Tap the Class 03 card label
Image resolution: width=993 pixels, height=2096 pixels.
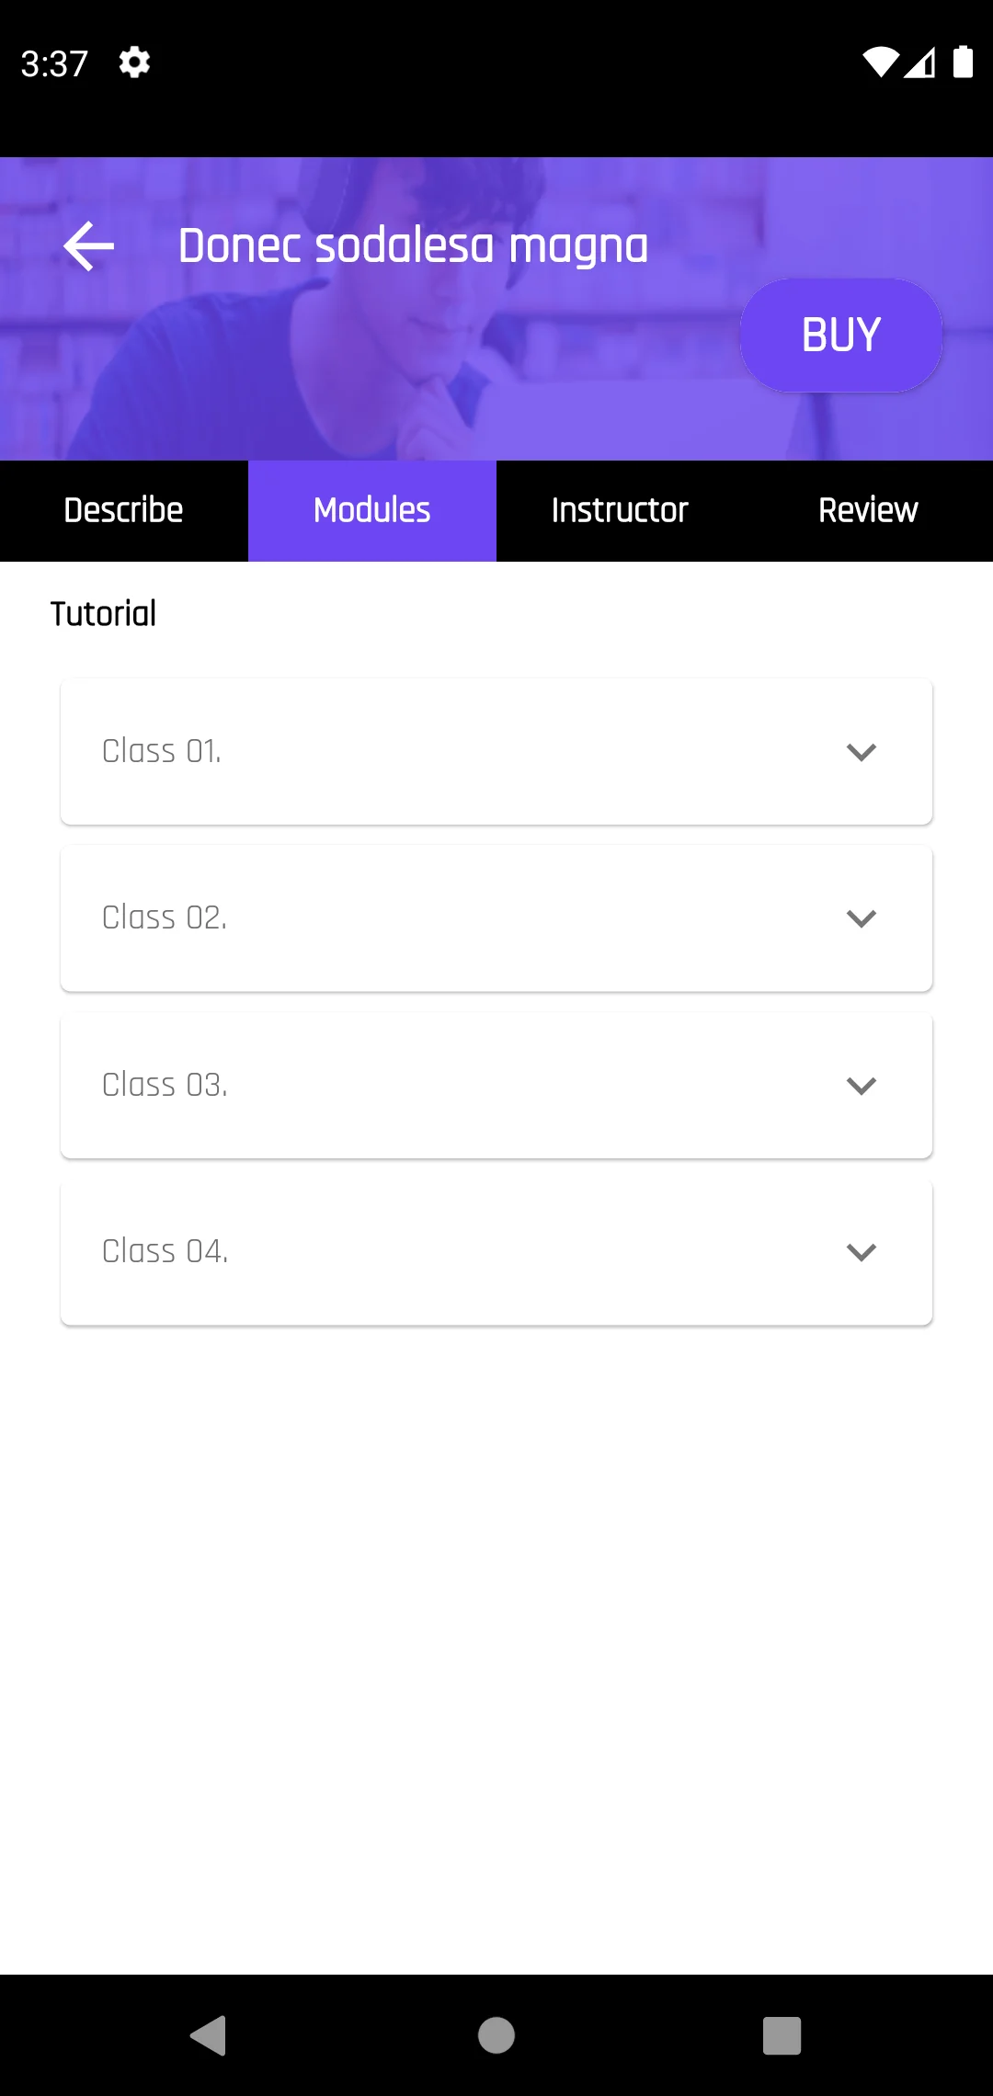(x=165, y=1086)
